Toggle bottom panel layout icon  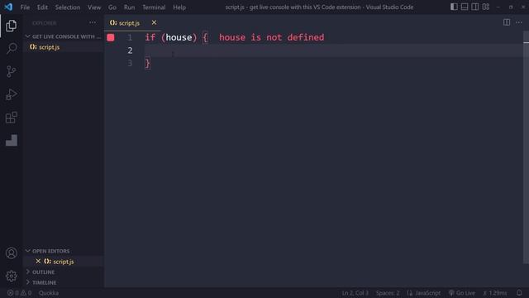pos(465,7)
